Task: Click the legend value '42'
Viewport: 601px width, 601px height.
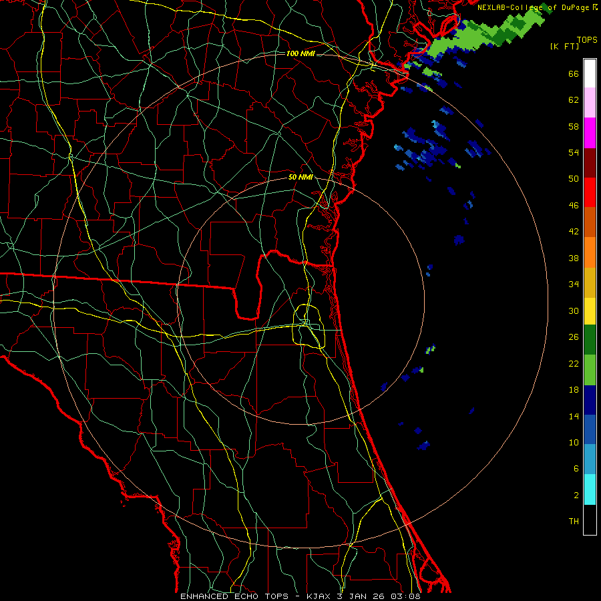Action: (574, 232)
